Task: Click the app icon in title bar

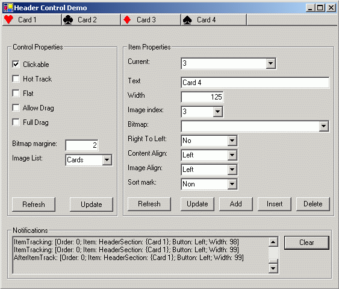Action: pos(8,8)
